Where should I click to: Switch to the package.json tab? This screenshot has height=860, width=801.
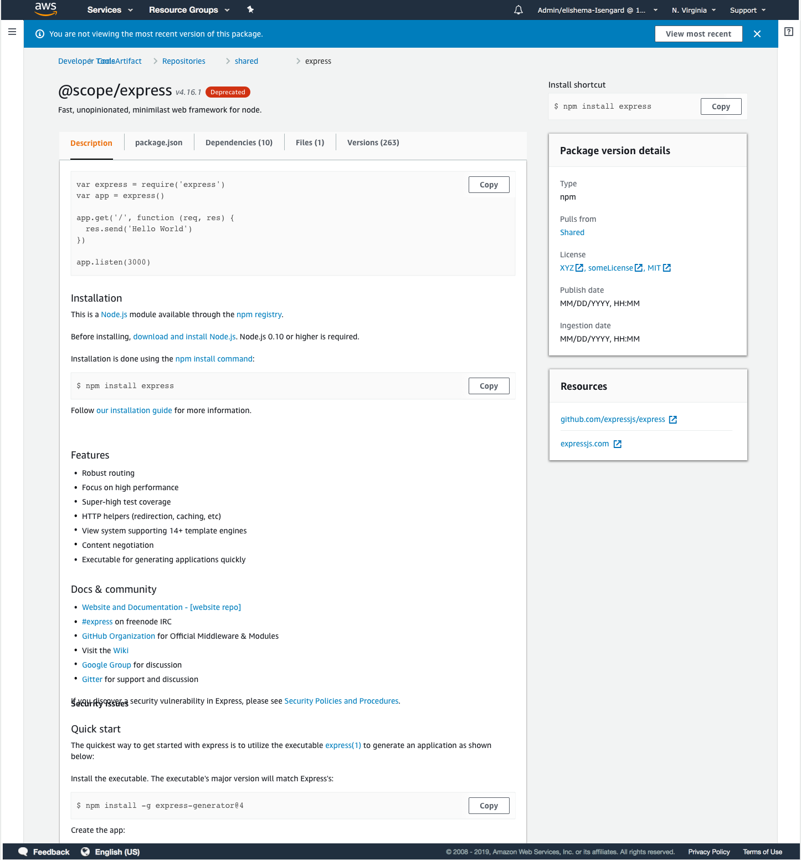pos(159,143)
